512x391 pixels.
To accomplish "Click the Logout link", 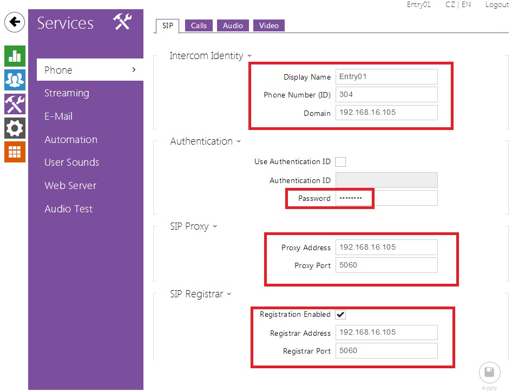I will 496,5.
